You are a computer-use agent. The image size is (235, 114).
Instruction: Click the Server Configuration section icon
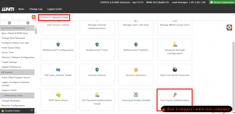pos(3,28)
